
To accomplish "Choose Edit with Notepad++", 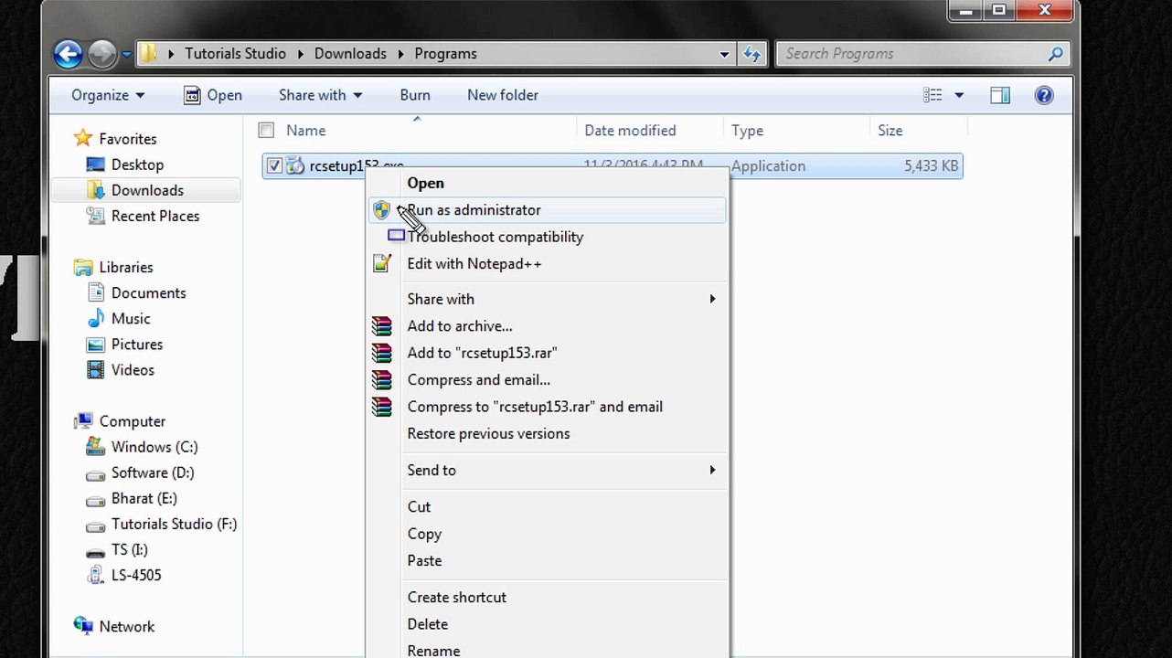I will 547,263.
